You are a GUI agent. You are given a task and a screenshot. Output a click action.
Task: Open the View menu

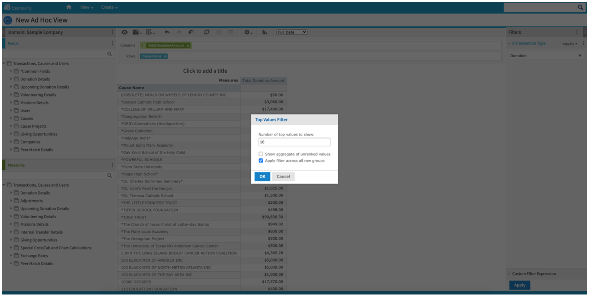86,8
